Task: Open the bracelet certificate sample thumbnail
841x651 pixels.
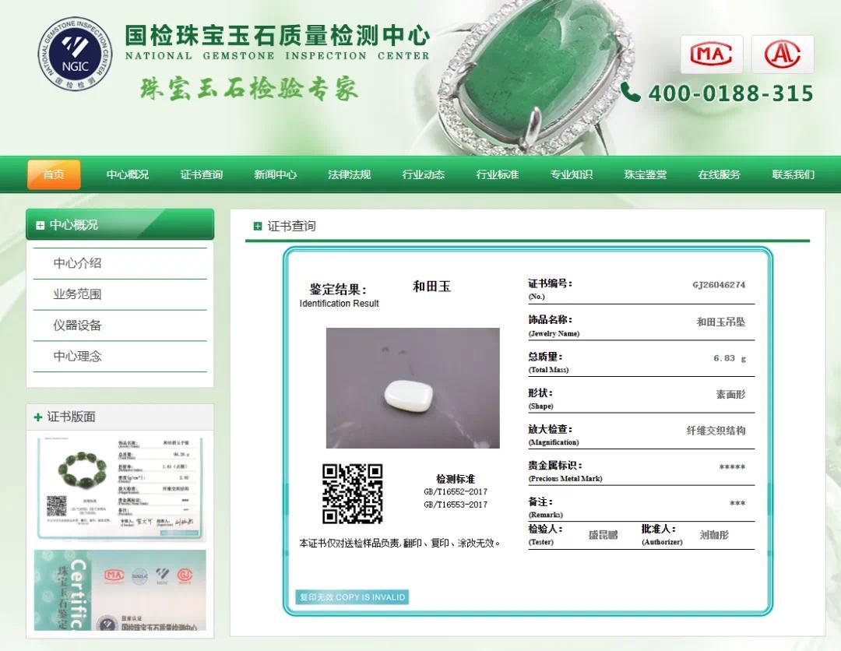Action: (120, 488)
